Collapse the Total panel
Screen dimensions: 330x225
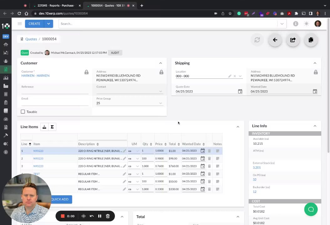(238, 217)
